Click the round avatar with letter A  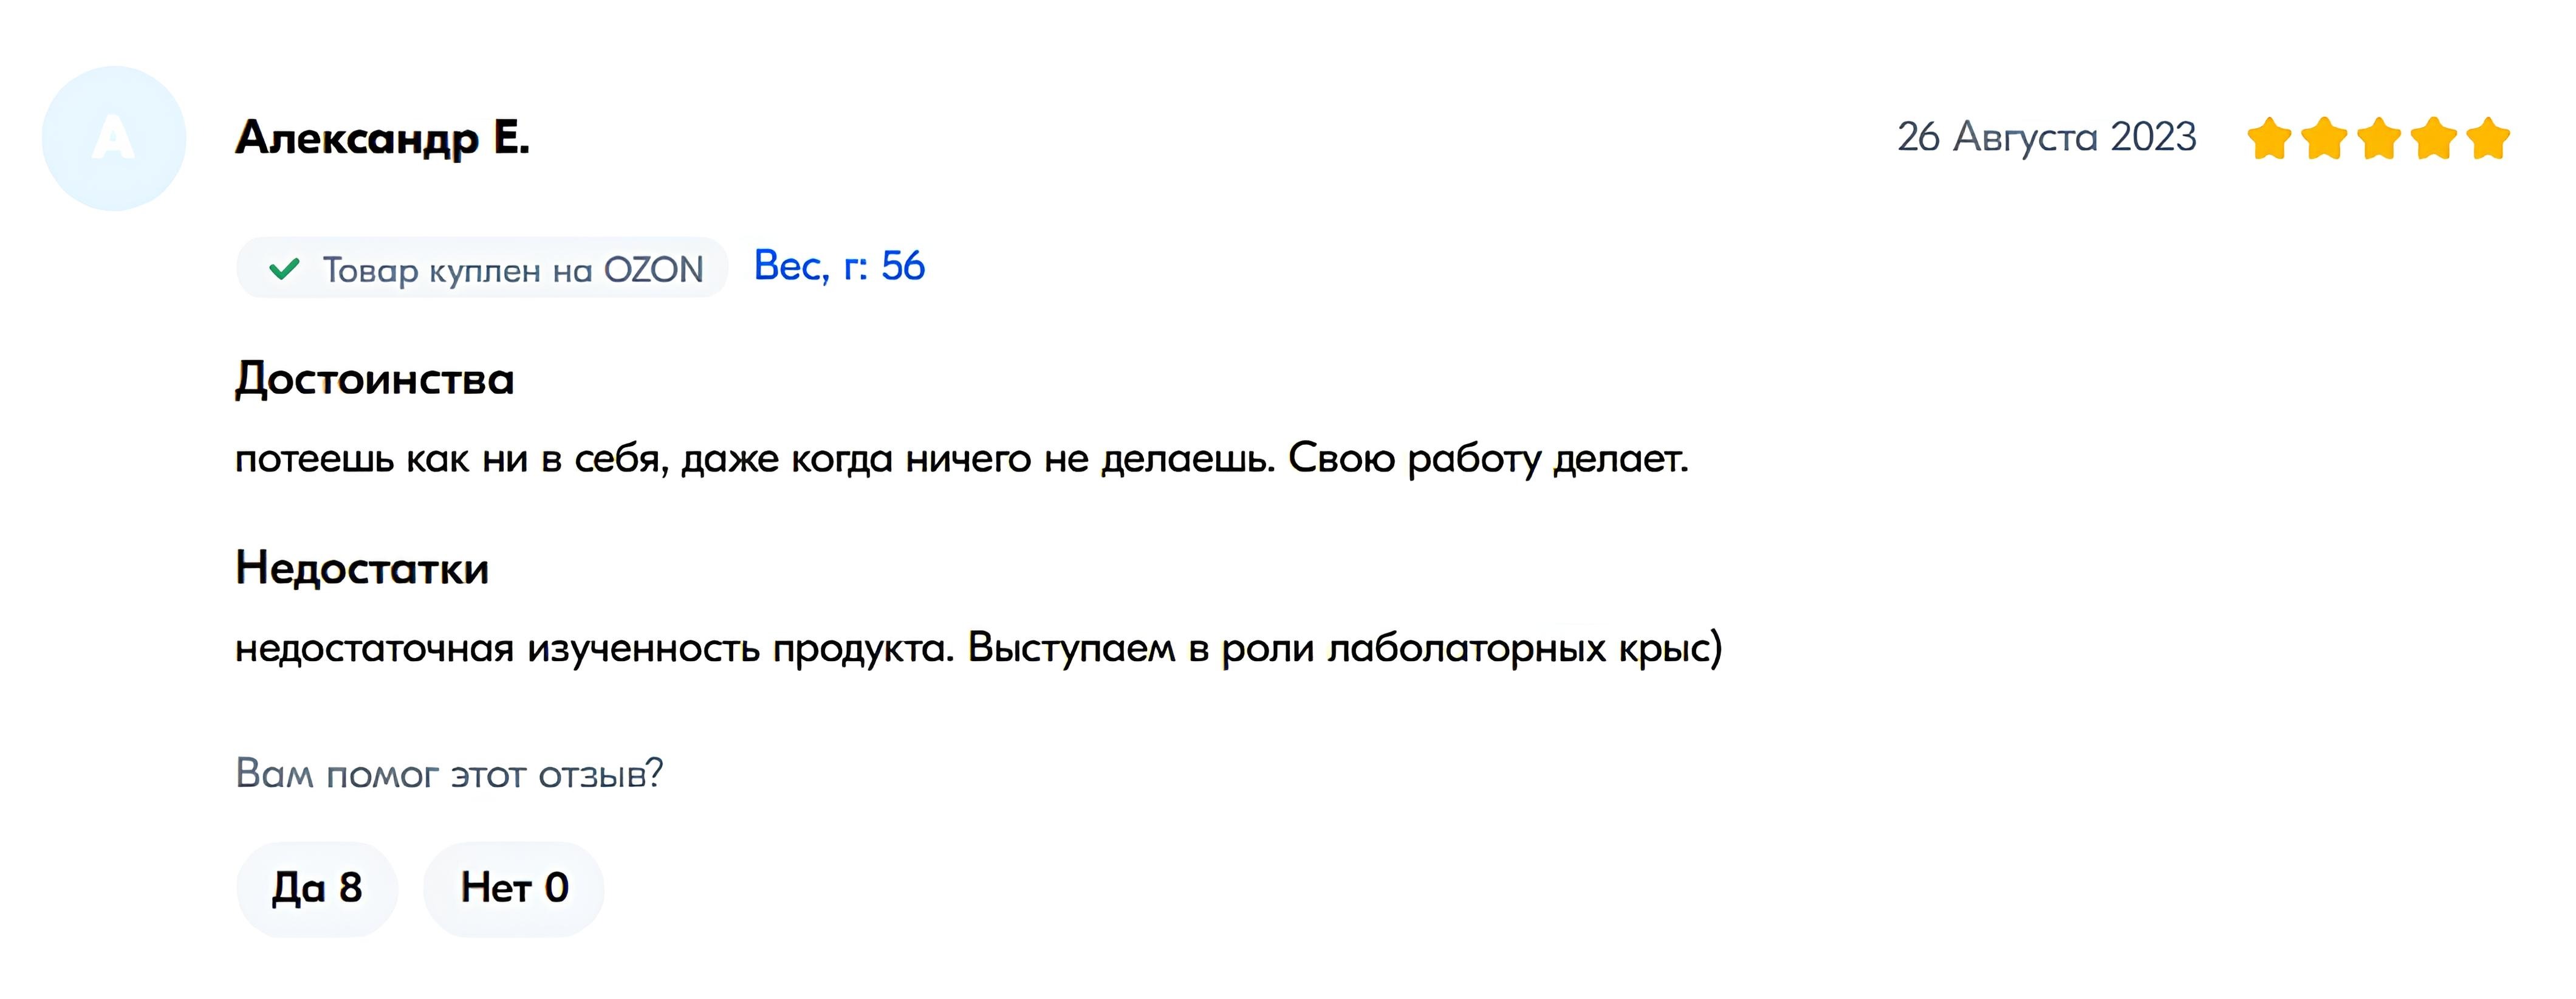tap(114, 138)
